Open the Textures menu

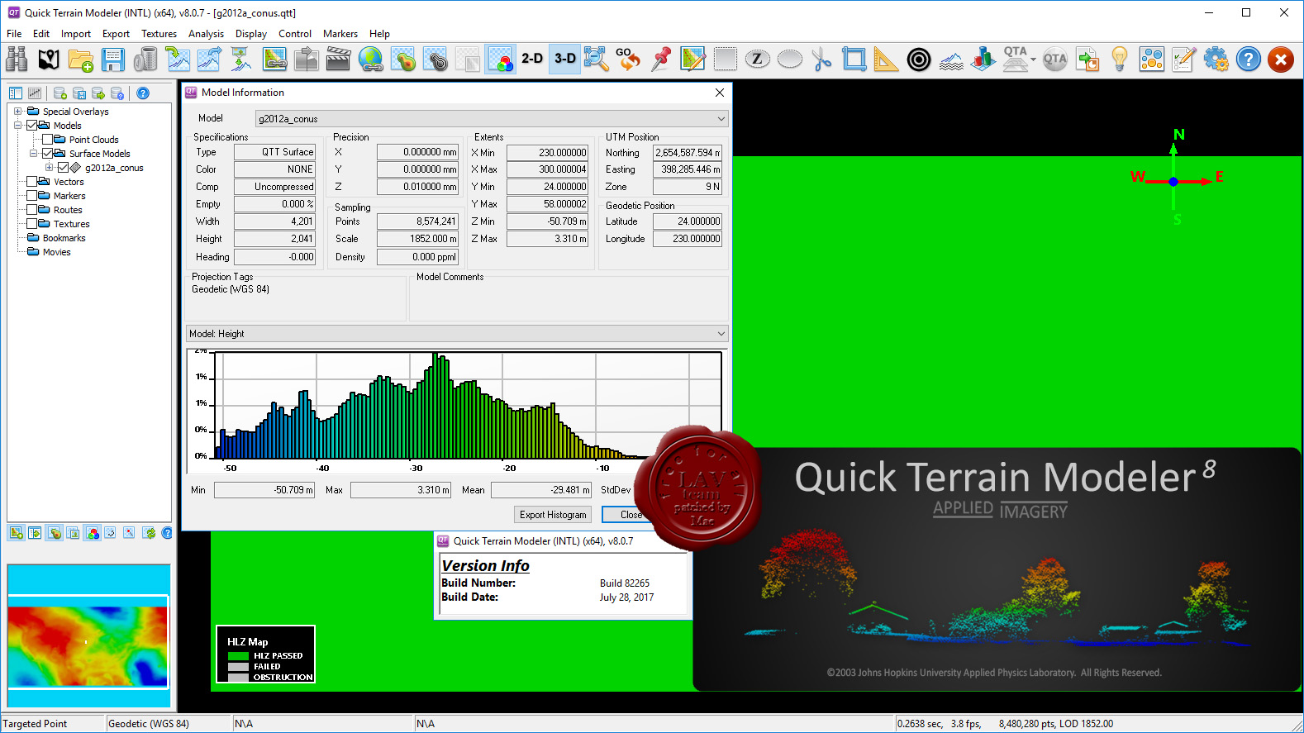click(x=159, y=34)
